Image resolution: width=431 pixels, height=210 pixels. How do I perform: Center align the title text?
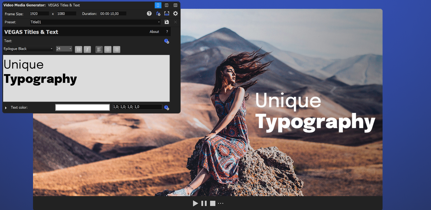[x=108, y=49]
